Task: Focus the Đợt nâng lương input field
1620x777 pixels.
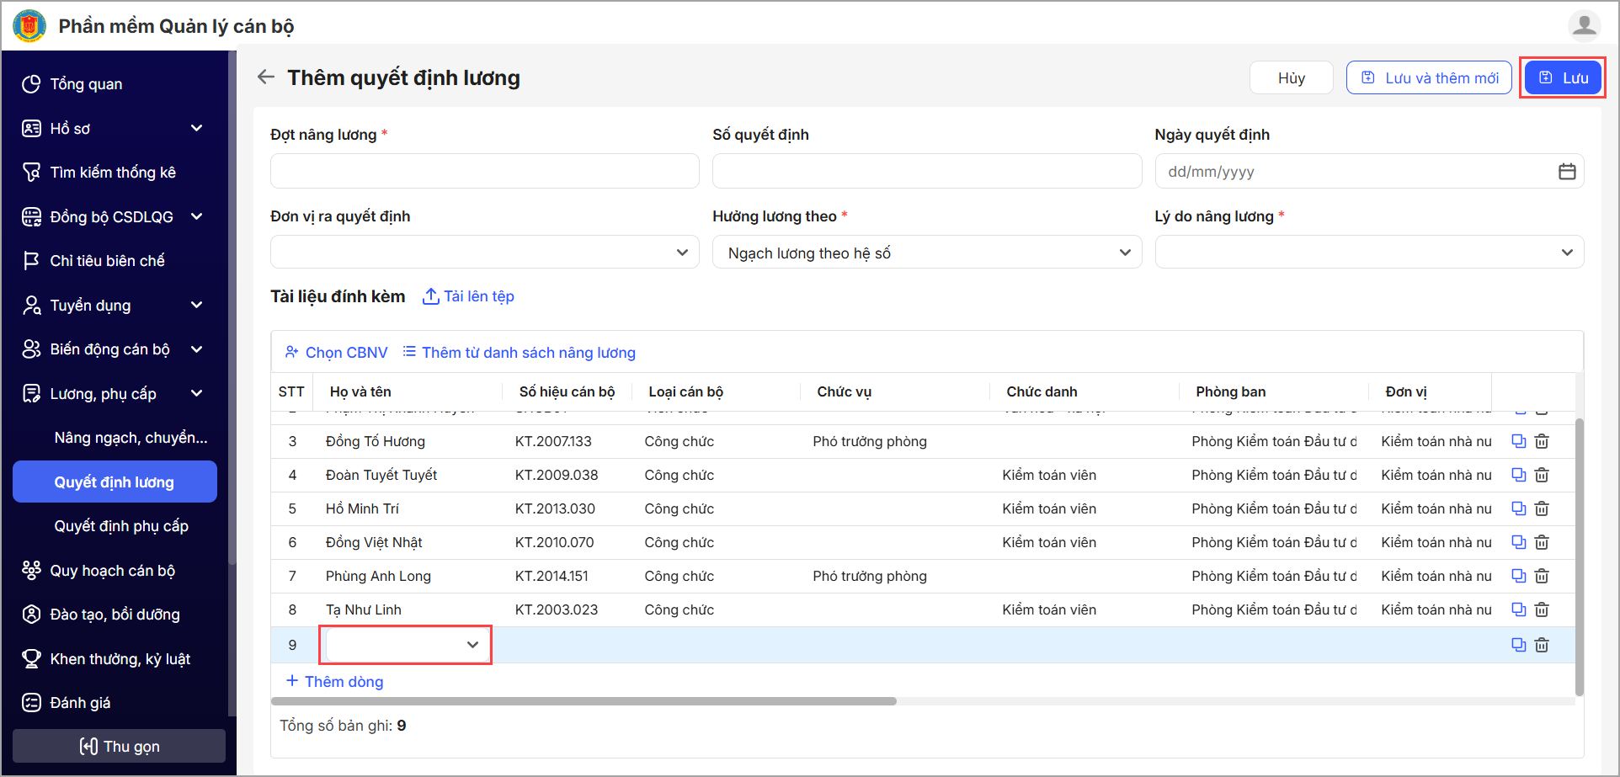Action: click(x=484, y=171)
